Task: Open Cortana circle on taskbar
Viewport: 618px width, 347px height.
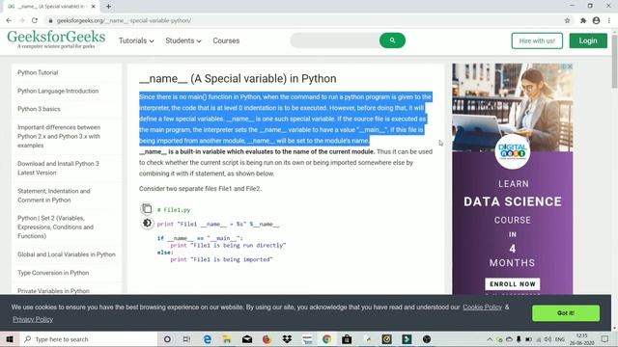Action: pos(167,339)
